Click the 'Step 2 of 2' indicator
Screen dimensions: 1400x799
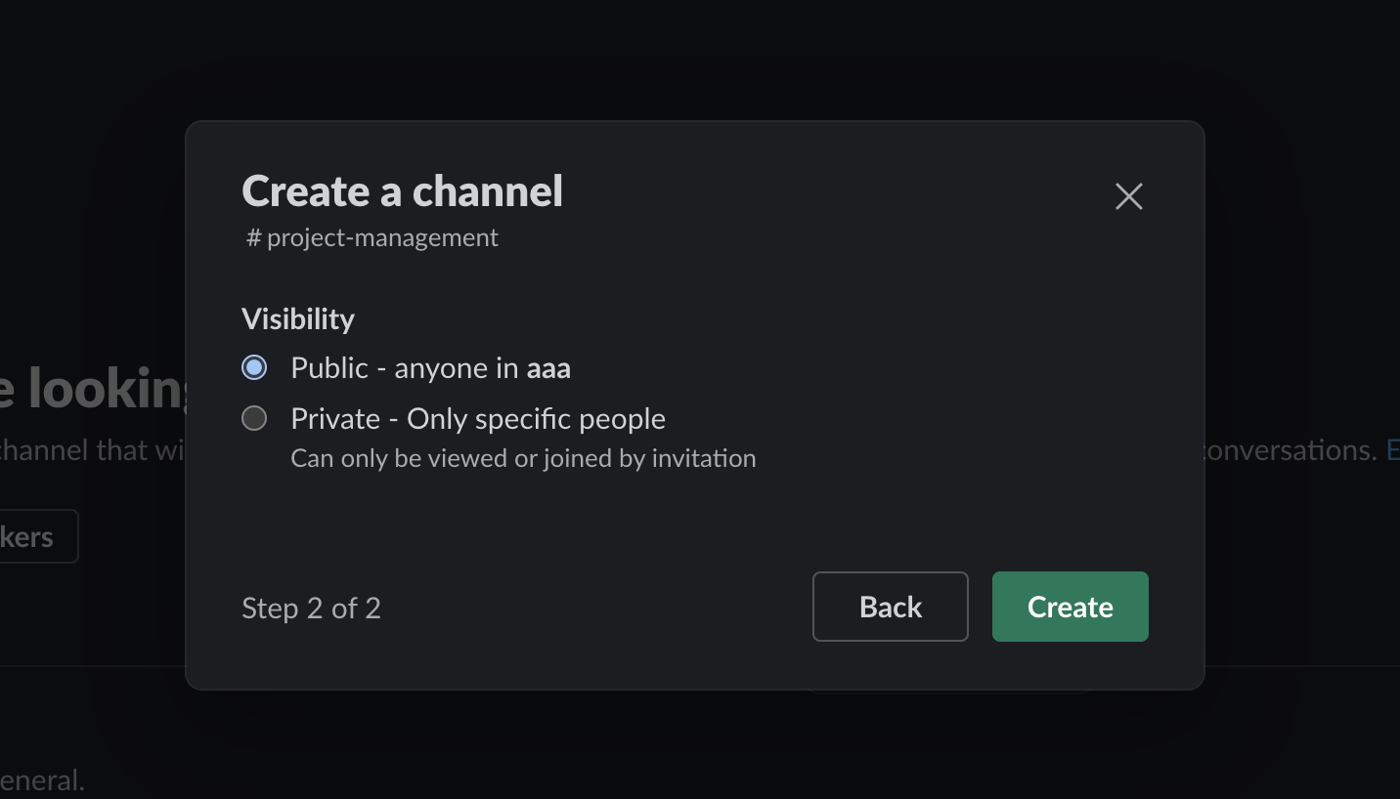point(311,608)
